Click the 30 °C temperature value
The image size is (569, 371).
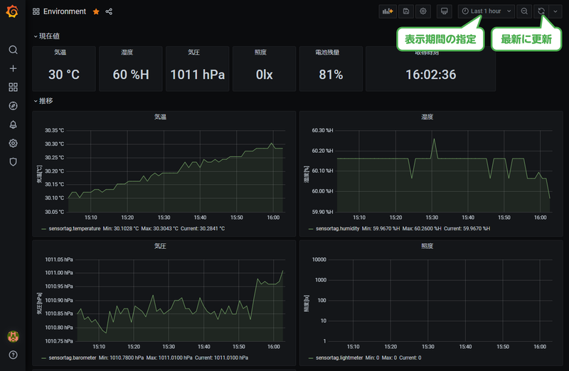coord(64,75)
